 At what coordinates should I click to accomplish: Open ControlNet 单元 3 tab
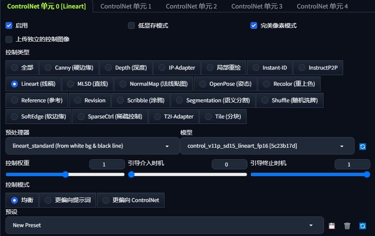(257, 6)
